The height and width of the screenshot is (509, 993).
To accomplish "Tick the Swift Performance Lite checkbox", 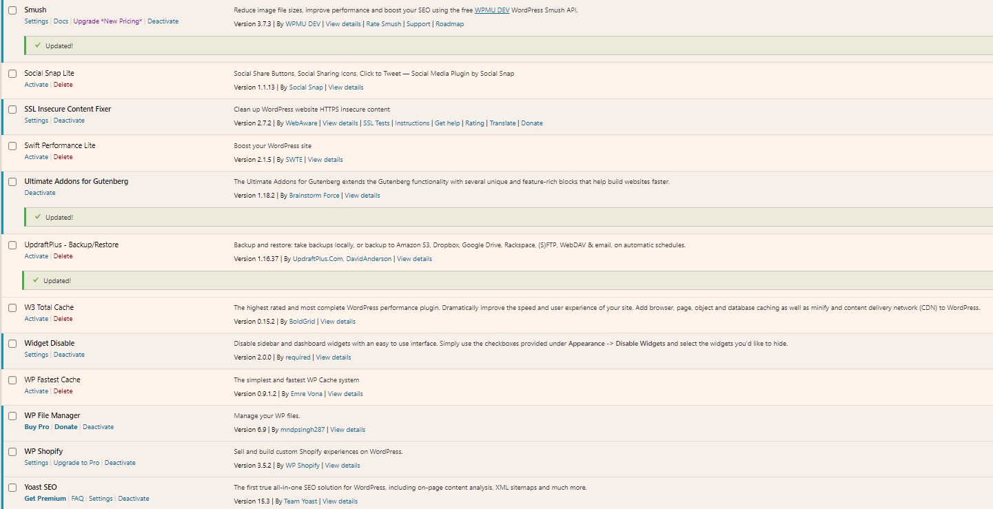I will (x=12, y=146).
